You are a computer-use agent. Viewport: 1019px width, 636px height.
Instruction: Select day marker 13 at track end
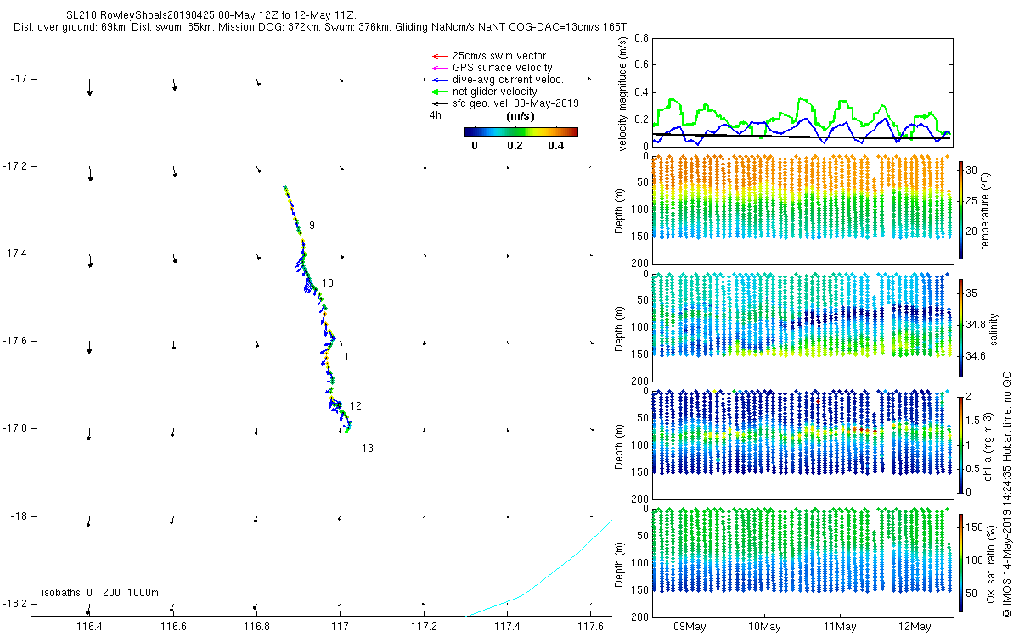pyautogui.click(x=367, y=449)
